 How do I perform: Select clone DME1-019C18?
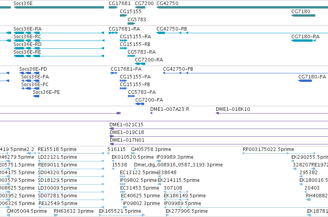(219, 136)
